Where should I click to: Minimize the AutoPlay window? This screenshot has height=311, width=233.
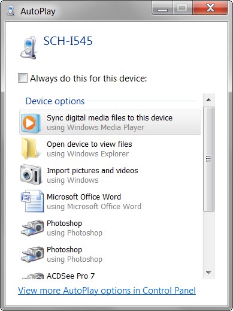162,8
